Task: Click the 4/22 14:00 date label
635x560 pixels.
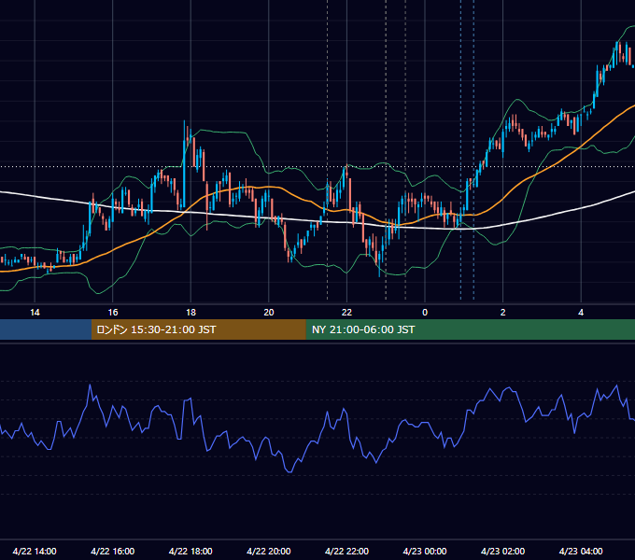Action: coord(35,551)
